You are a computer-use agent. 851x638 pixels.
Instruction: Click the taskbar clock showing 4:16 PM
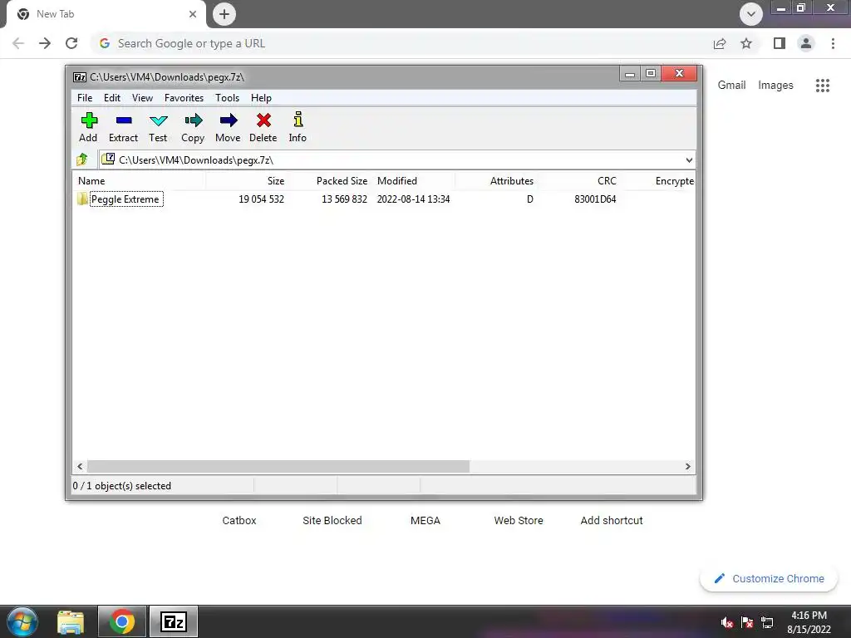[x=809, y=622]
